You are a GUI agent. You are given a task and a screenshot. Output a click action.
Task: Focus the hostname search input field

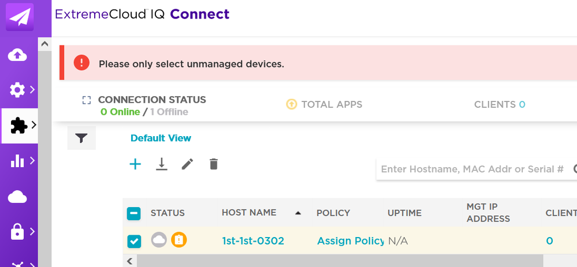point(473,169)
